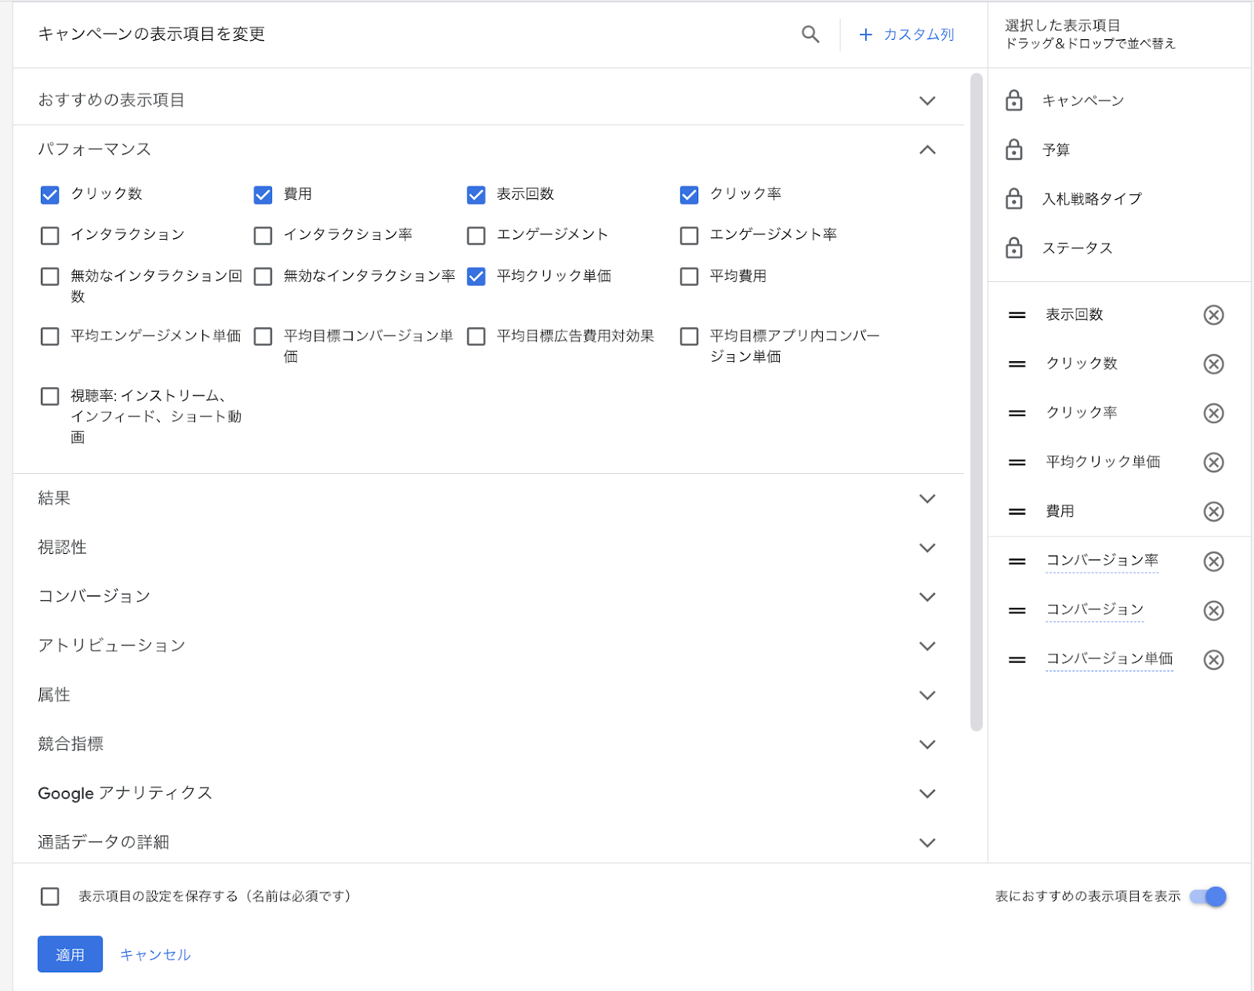Click the vertical scrollbar of the column list
The image size is (1254, 991).
pyautogui.click(x=976, y=402)
